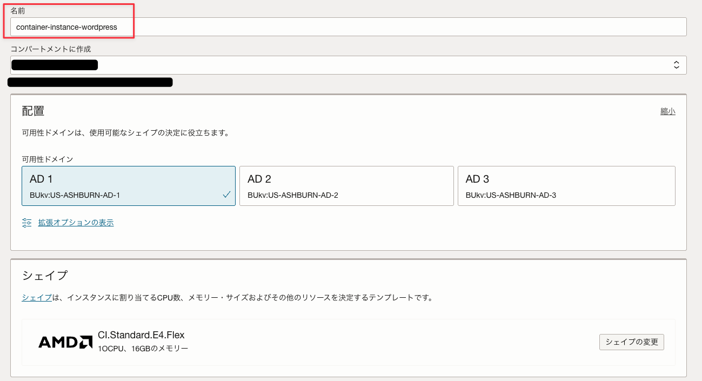Click the sliders icon beside 拡張オプションの表示

pos(27,223)
